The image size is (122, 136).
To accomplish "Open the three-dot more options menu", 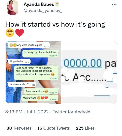I will coord(114,4).
